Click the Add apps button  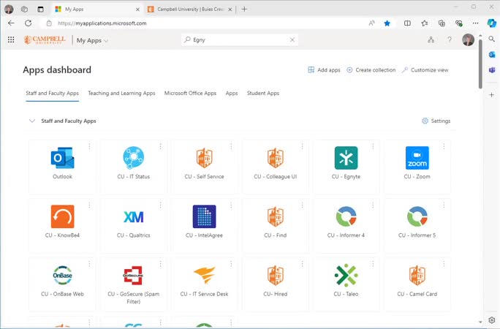[324, 70]
